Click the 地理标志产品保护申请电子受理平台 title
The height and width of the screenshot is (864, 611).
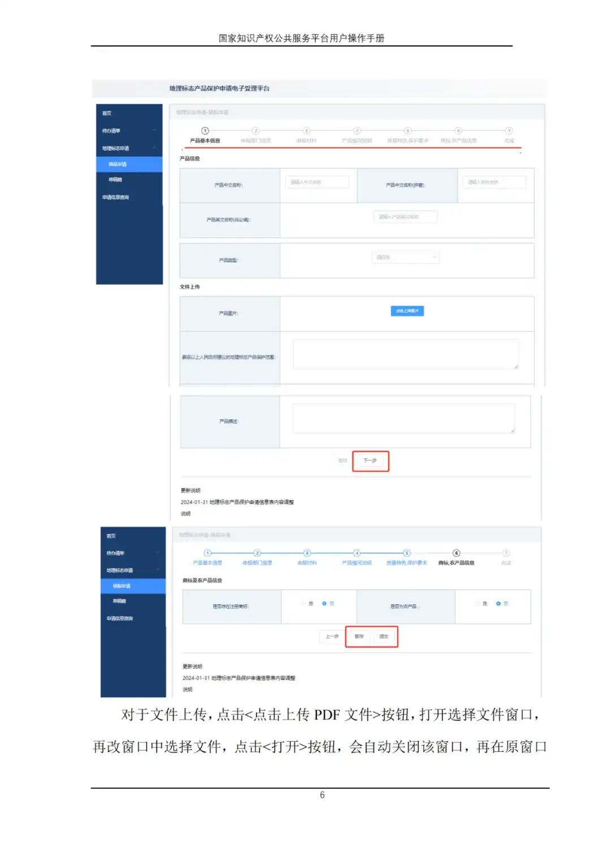220,88
